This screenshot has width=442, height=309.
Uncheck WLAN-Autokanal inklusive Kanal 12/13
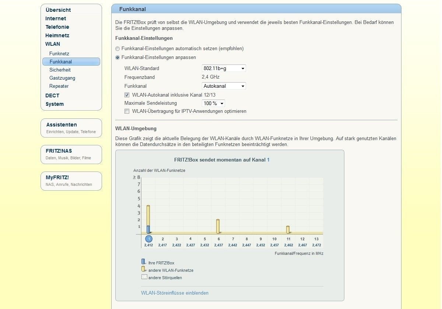127,95
